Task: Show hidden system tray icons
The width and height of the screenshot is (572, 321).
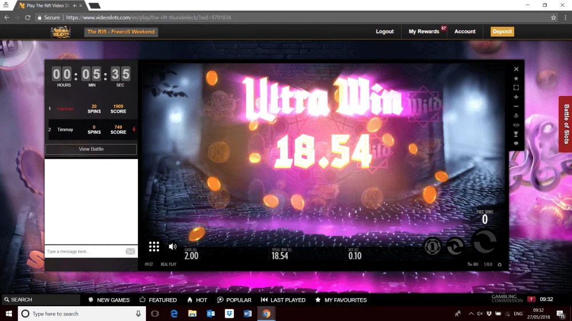Action: coord(471,314)
